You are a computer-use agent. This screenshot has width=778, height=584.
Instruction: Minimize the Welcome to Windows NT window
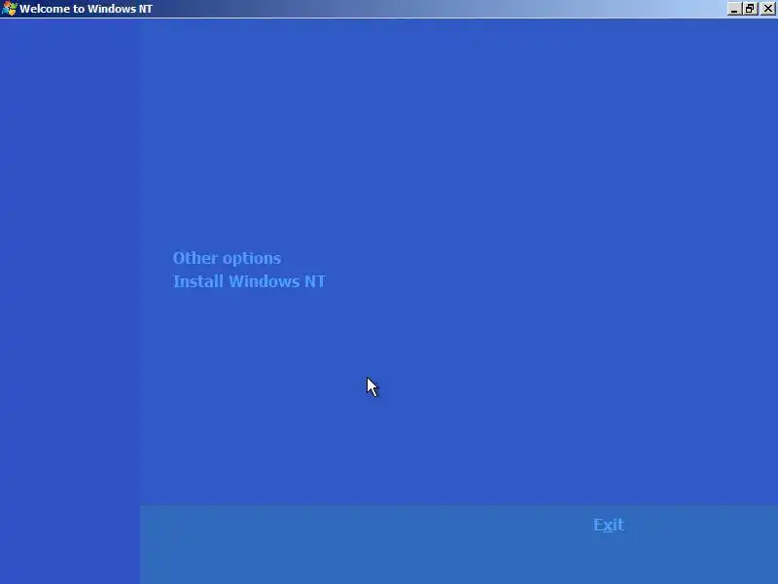734,9
